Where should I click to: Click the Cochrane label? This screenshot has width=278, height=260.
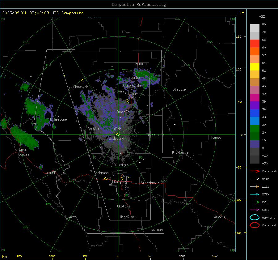[x=101, y=173]
